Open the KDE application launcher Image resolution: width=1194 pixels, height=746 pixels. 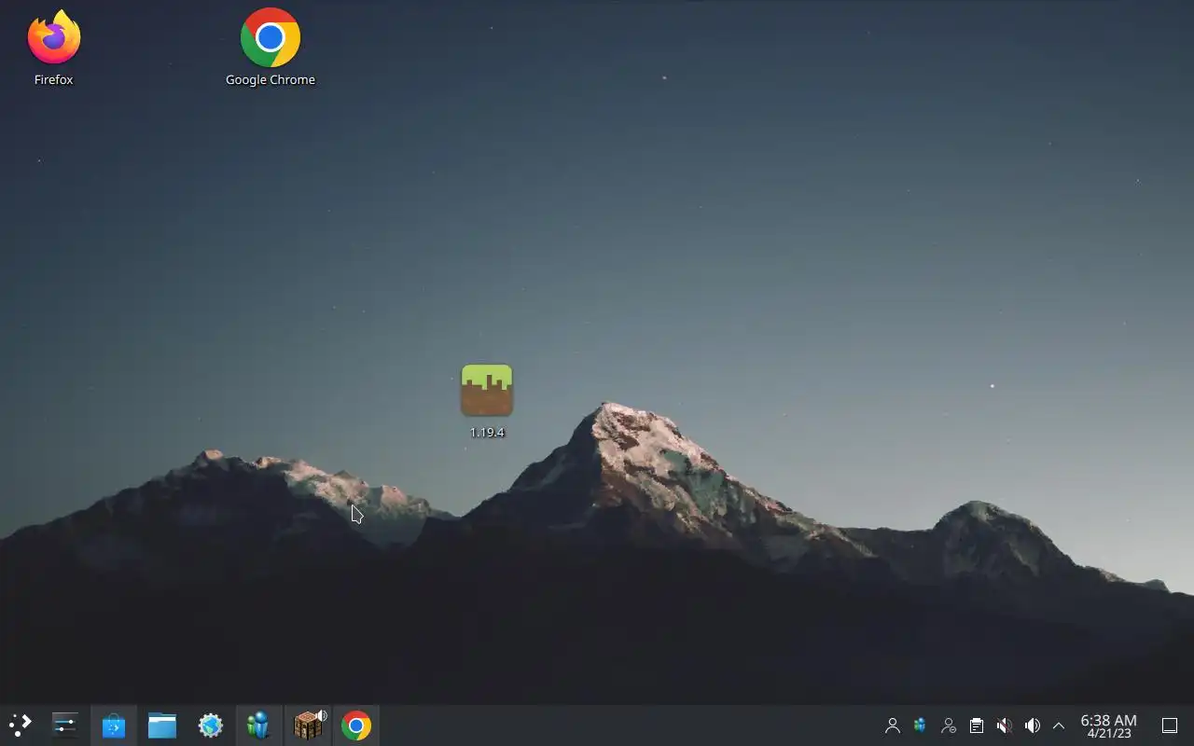click(20, 725)
